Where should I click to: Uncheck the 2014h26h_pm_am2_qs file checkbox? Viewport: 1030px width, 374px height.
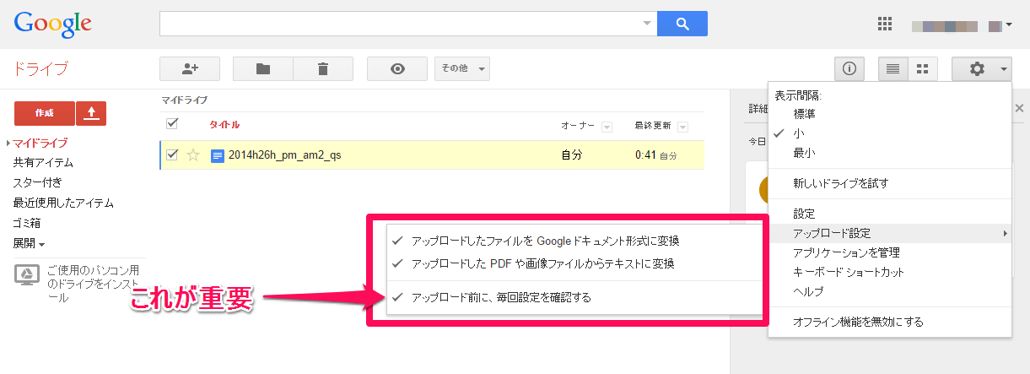[172, 154]
